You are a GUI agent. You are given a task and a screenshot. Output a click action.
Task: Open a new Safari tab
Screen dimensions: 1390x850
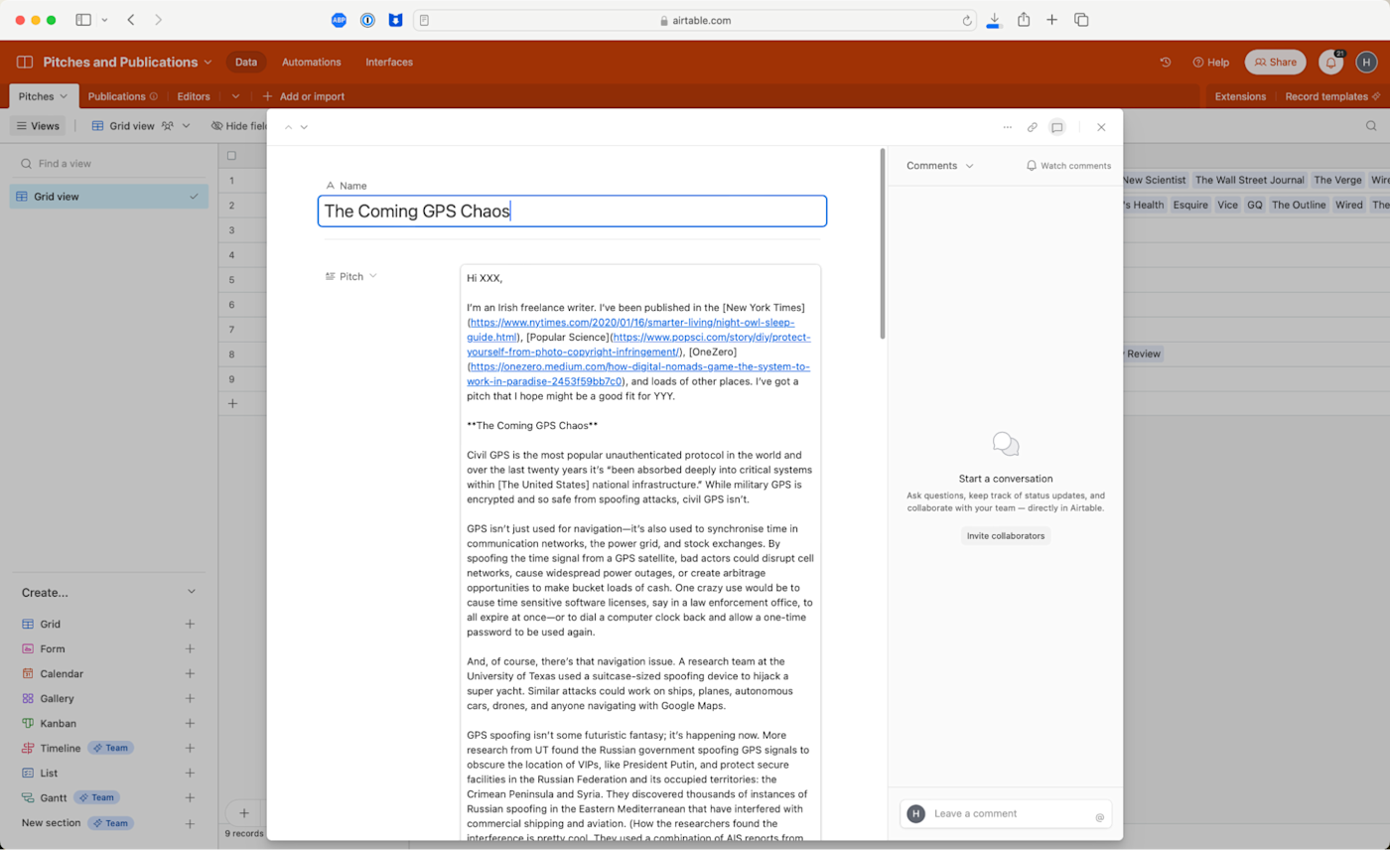[1052, 20]
